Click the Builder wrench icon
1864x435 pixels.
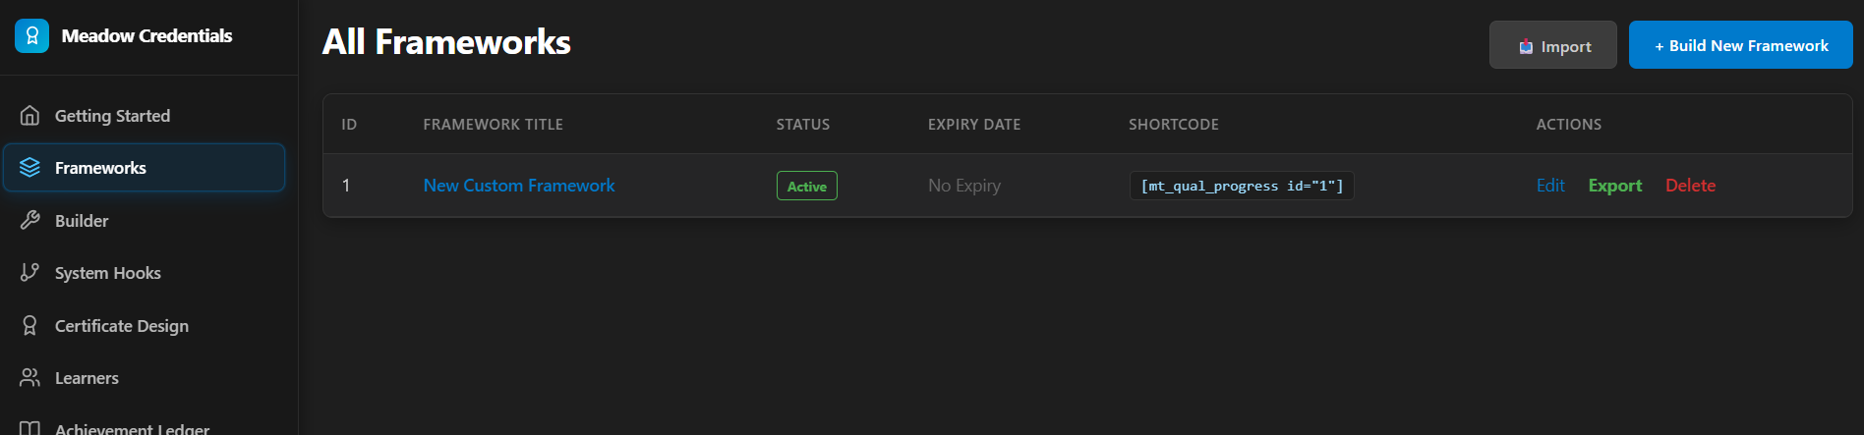(30, 221)
